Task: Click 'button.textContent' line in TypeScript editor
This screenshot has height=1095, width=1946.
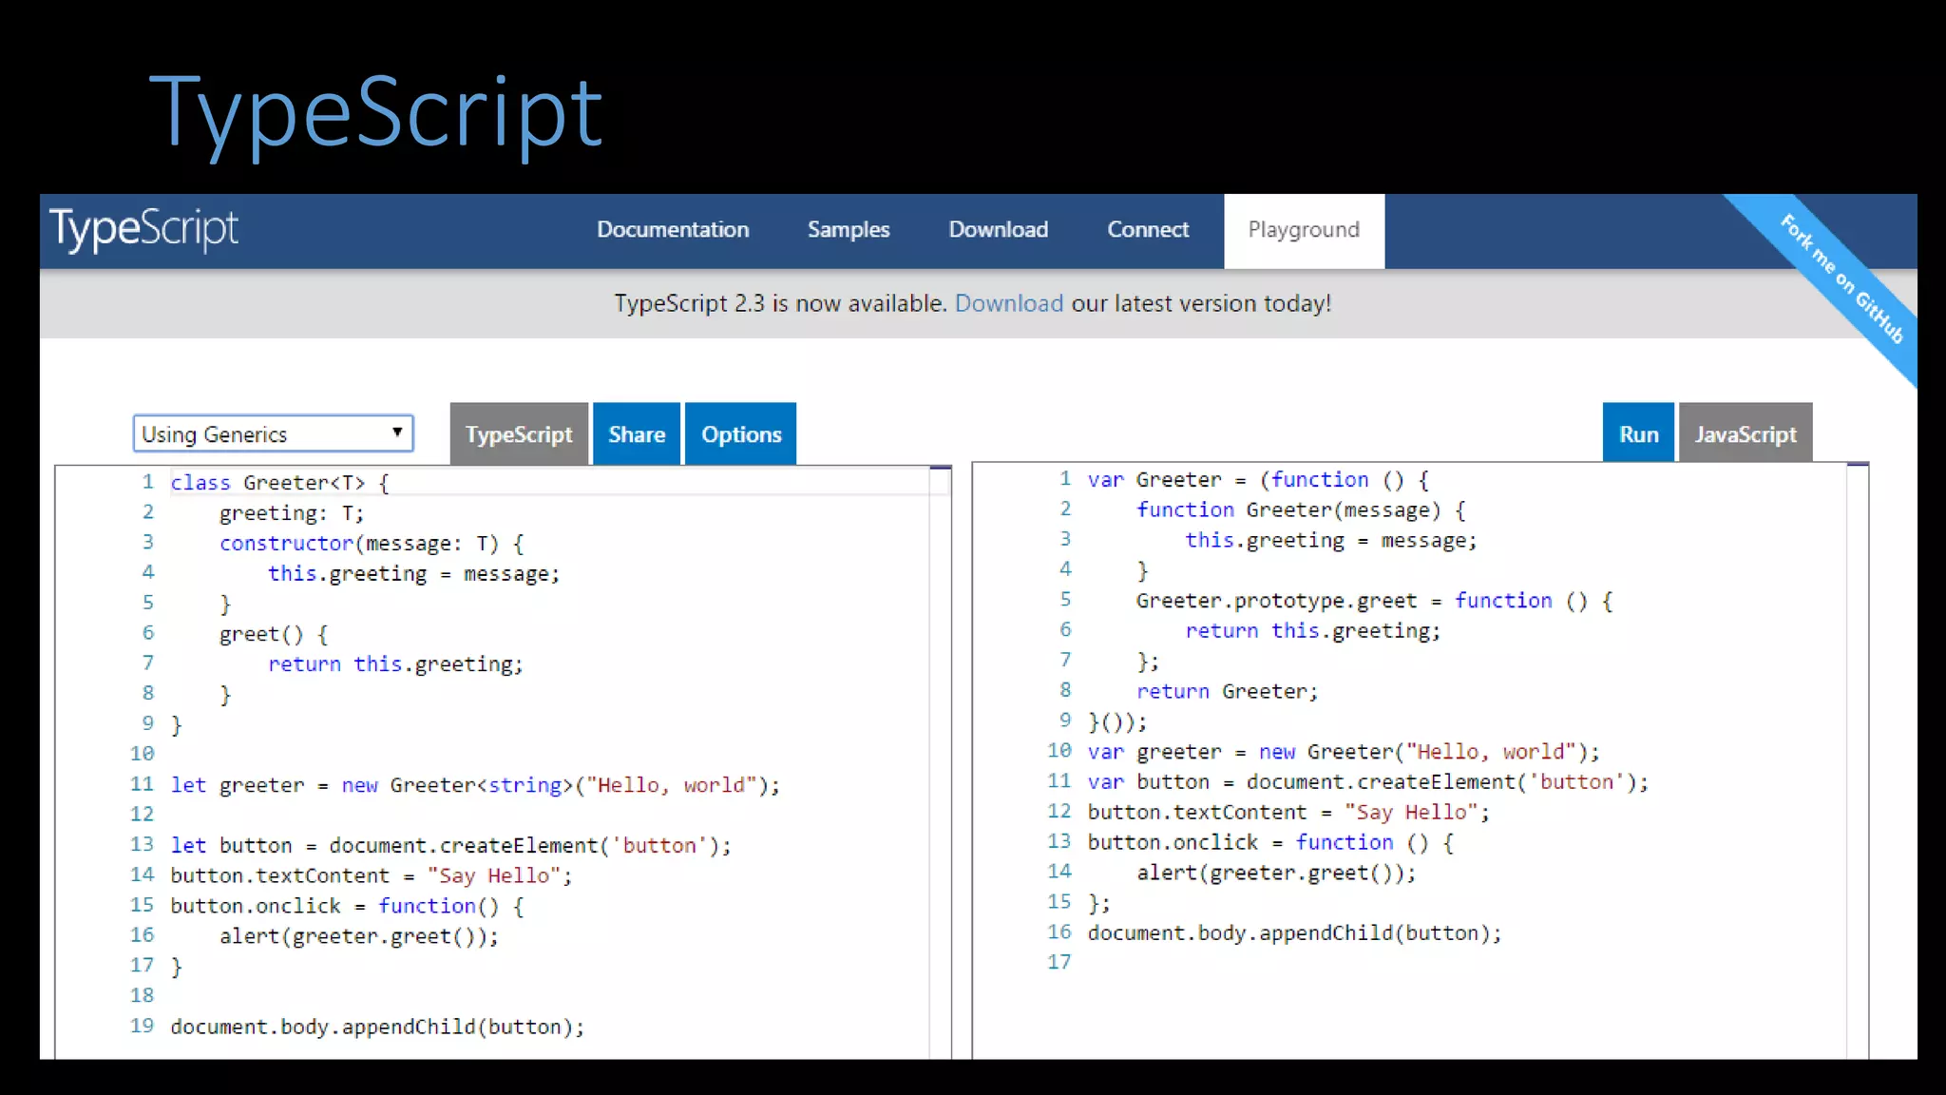Action: coord(372,876)
